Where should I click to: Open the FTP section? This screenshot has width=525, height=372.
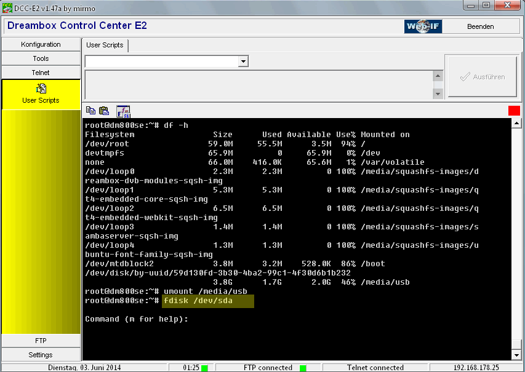(41, 341)
